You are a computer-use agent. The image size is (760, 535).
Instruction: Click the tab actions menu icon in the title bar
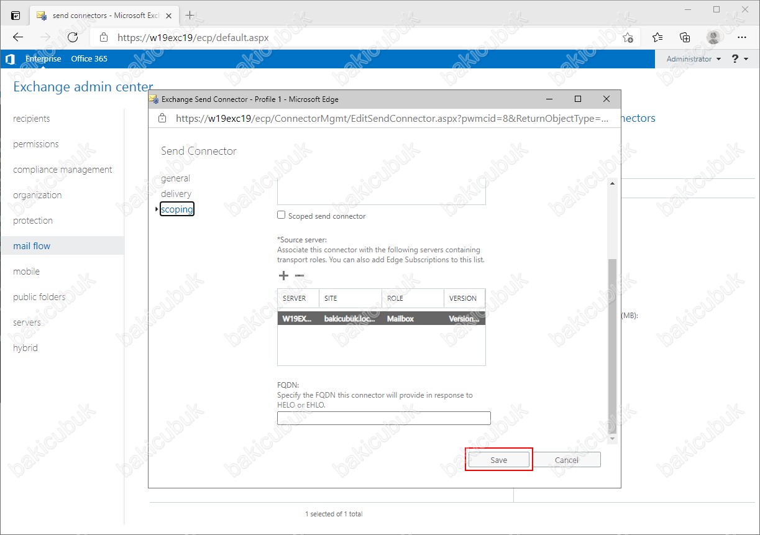pos(16,15)
